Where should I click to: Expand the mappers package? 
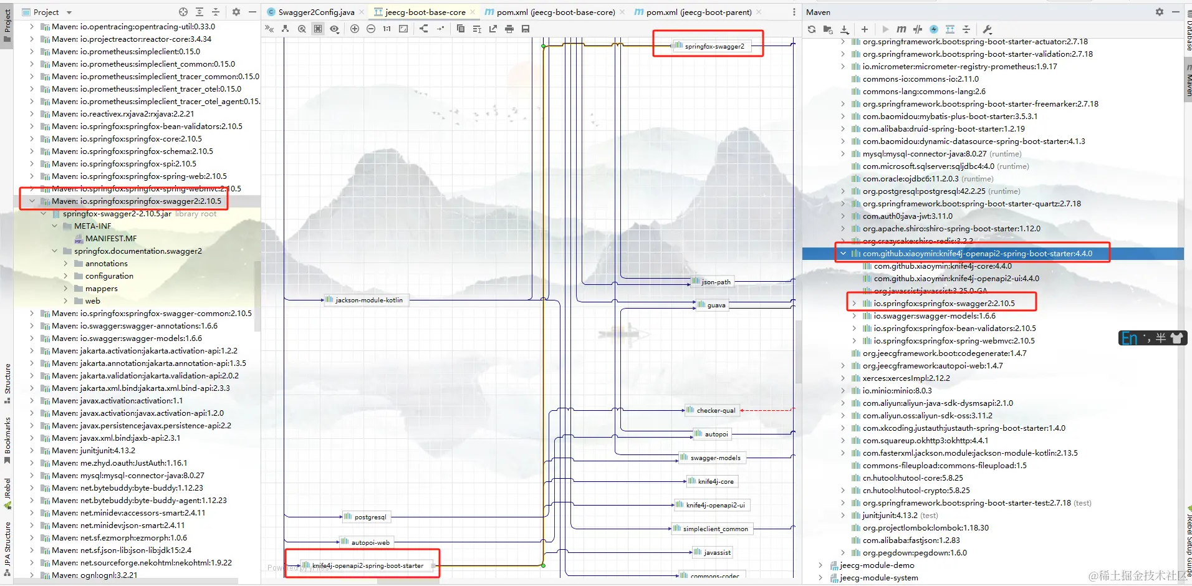(66, 289)
